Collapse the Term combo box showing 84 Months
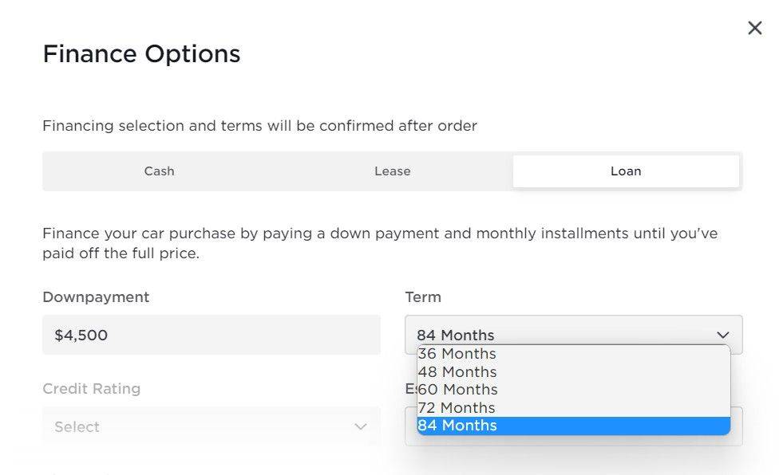783x475 pixels. [x=559, y=335]
